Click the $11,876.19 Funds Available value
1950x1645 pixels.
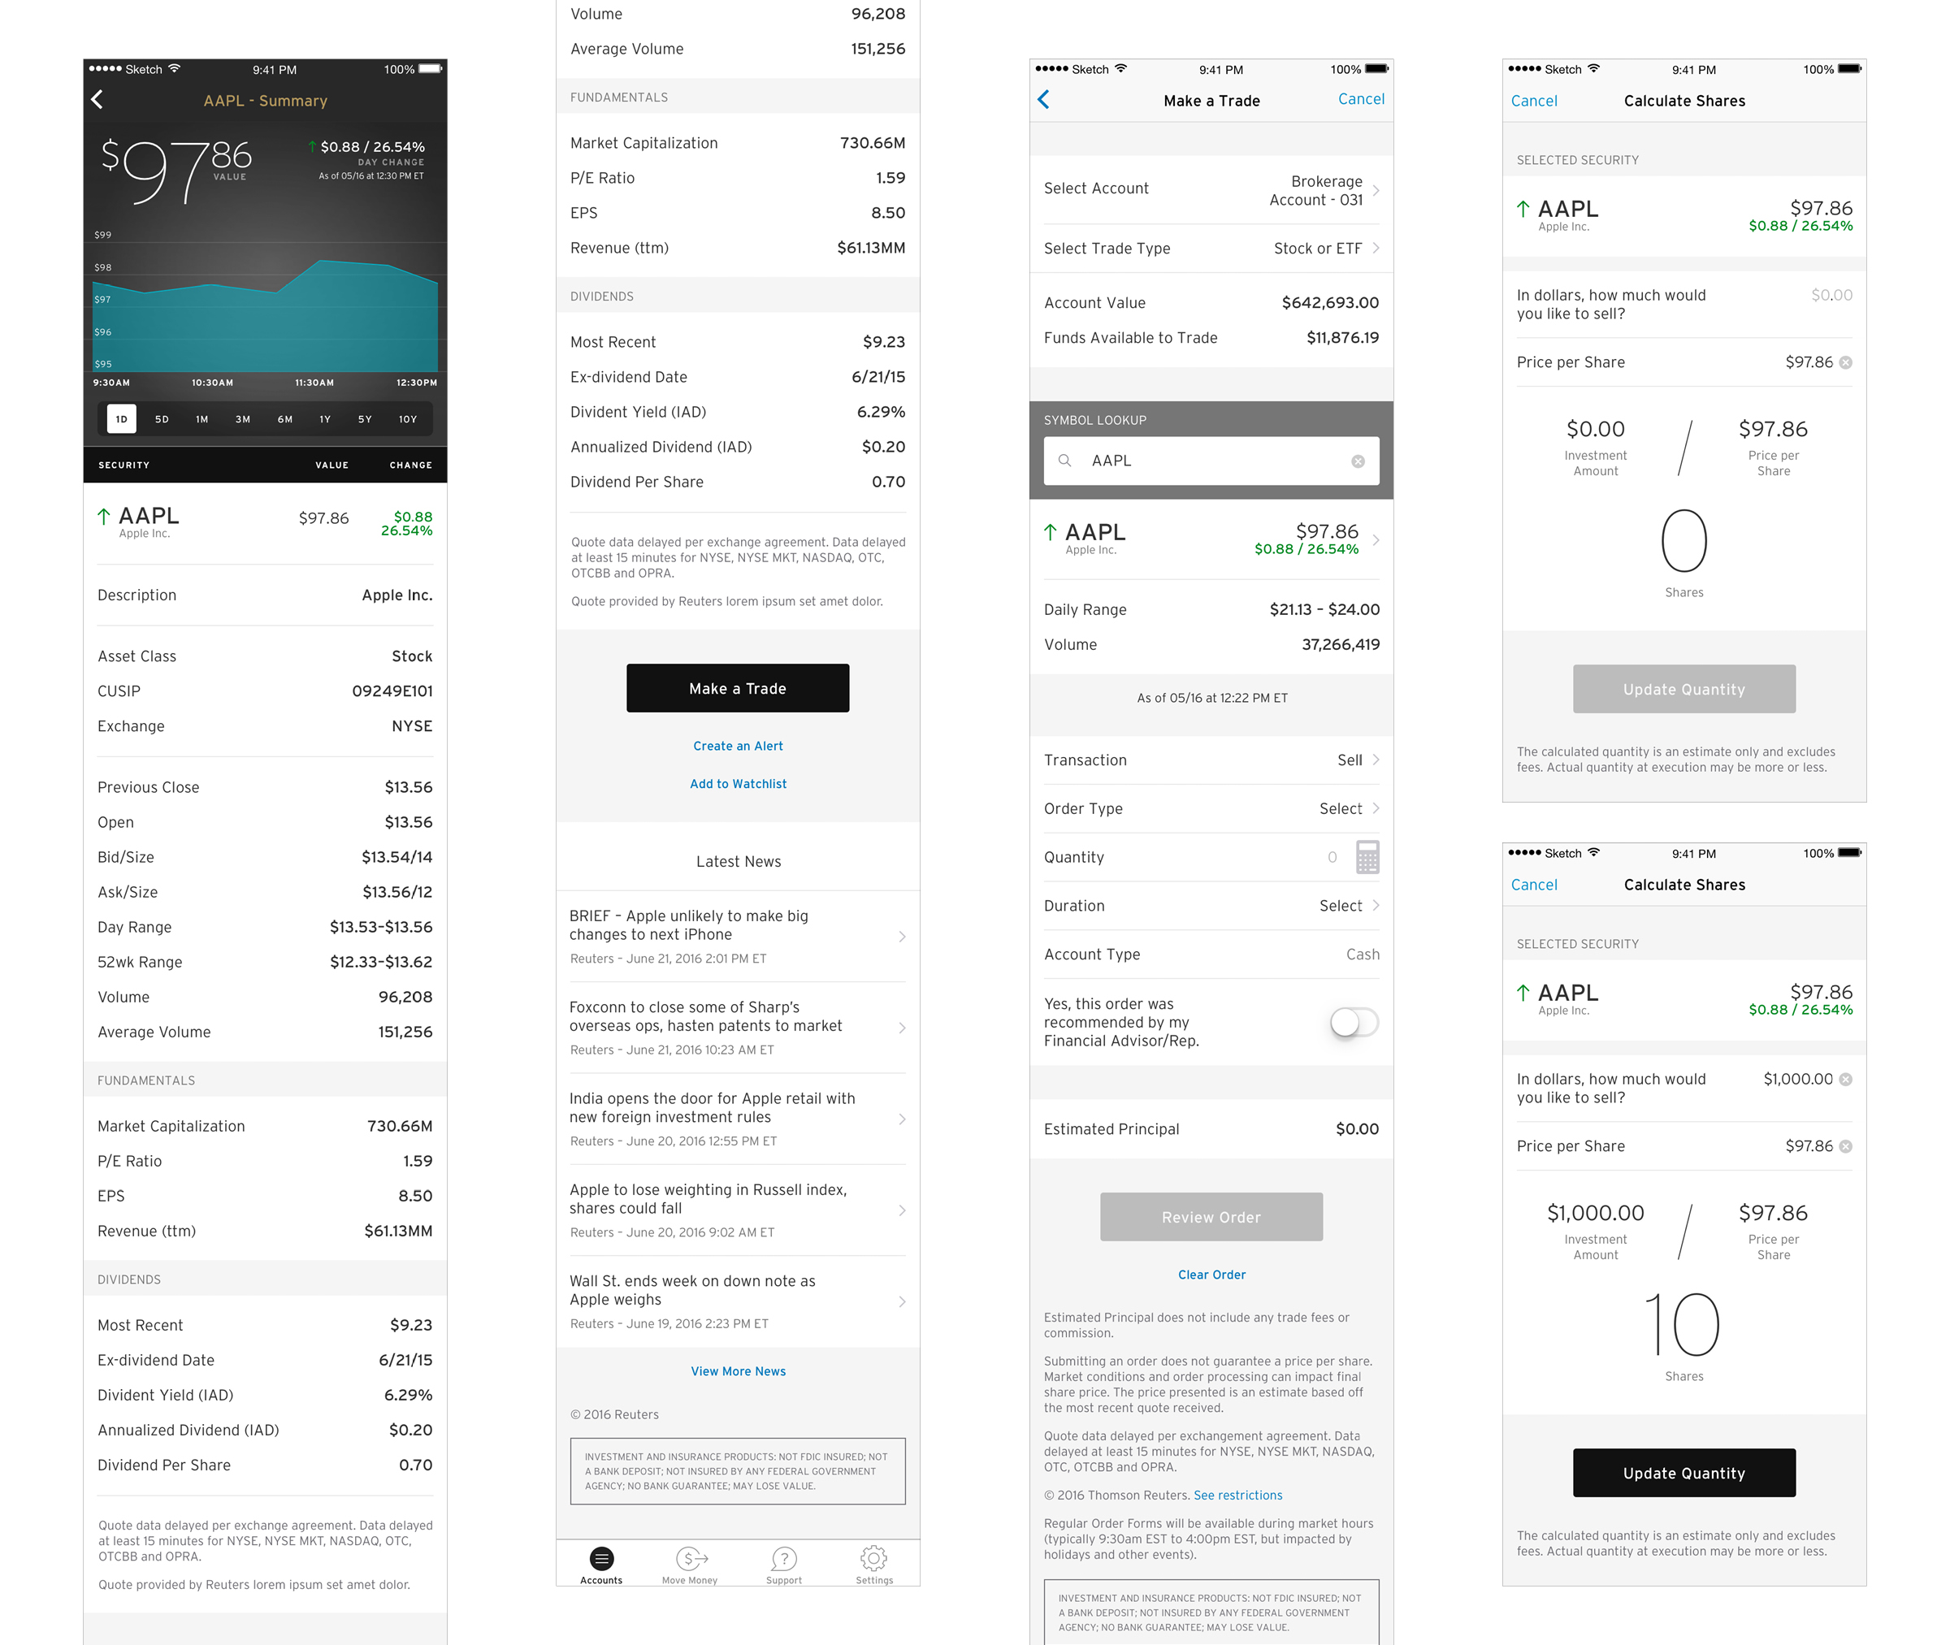point(1342,338)
